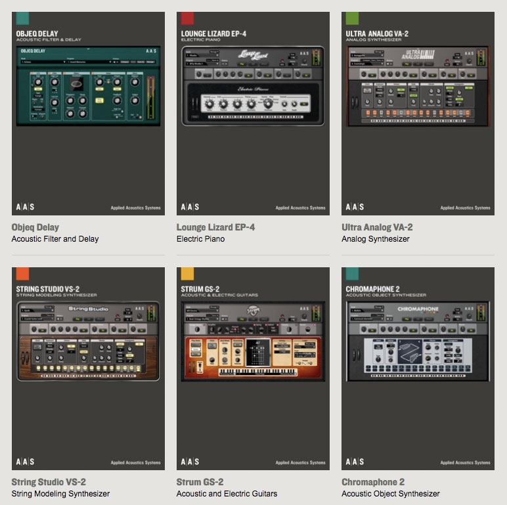Click the orange square above String Studio VS-2
507x505 pixels.
22,274
